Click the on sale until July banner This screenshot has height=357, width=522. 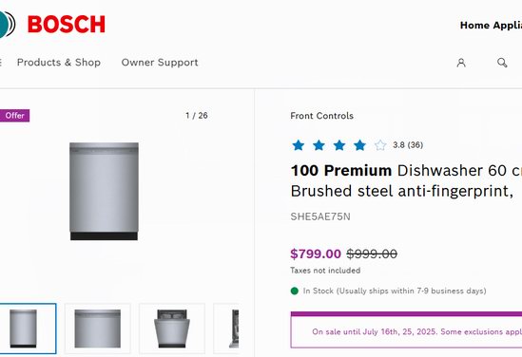(406, 329)
